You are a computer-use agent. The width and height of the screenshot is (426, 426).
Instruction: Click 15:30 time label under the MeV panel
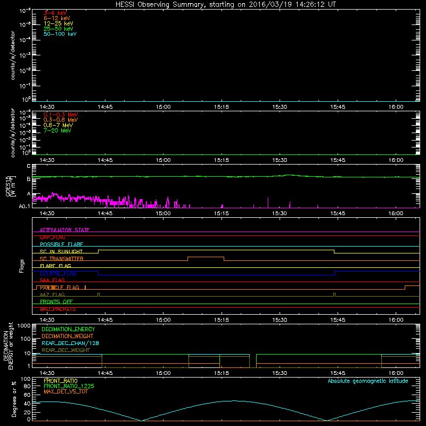[x=280, y=160]
